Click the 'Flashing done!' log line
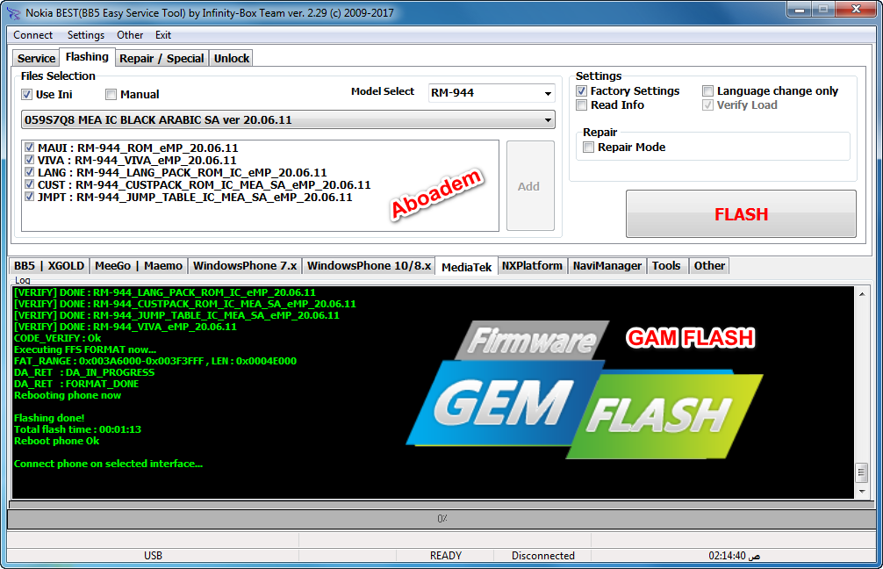Viewport: 883px width, 569px height. click(49, 418)
